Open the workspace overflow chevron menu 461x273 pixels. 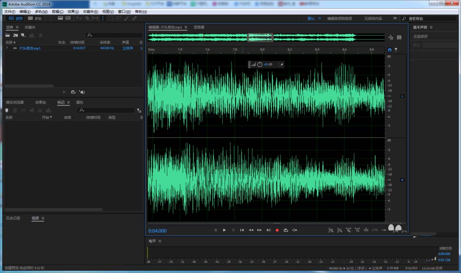pyautogui.click(x=395, y=18)
